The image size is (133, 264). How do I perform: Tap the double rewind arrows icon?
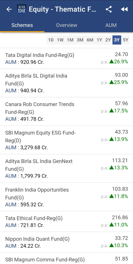click(x=124, y=10)
